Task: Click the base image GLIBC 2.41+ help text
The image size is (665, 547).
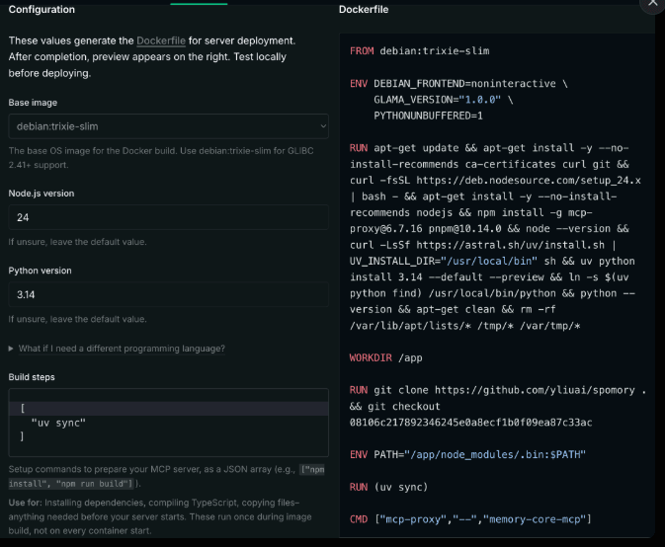Action: (161, 158)
